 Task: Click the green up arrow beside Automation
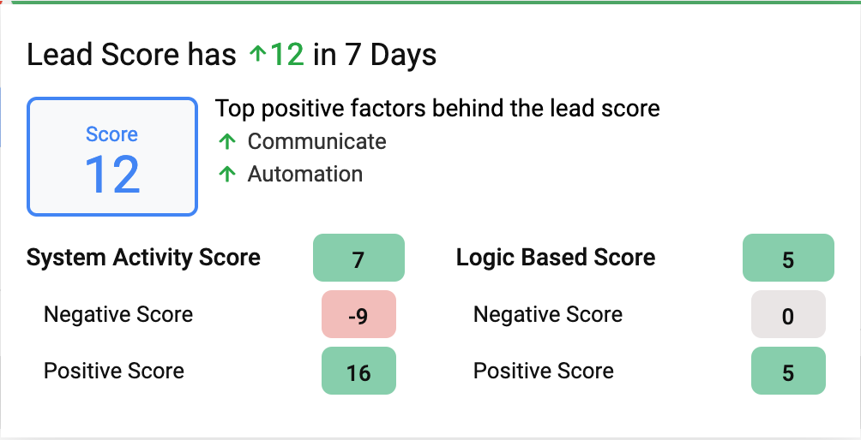tap(227, 175)
